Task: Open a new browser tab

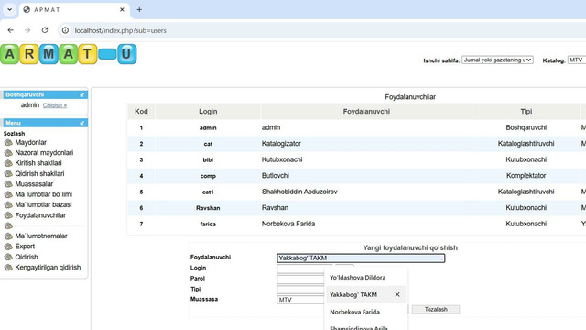Action: (139, 10)
